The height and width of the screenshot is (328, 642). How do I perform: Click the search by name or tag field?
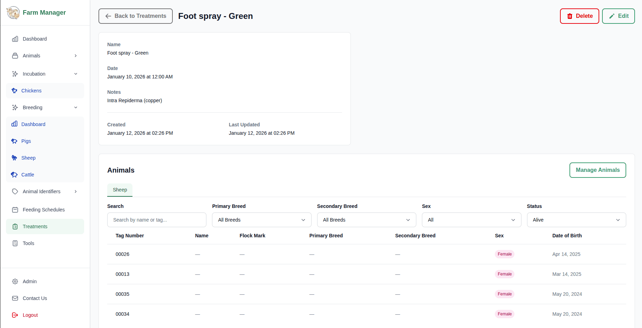tap(156, 220)
